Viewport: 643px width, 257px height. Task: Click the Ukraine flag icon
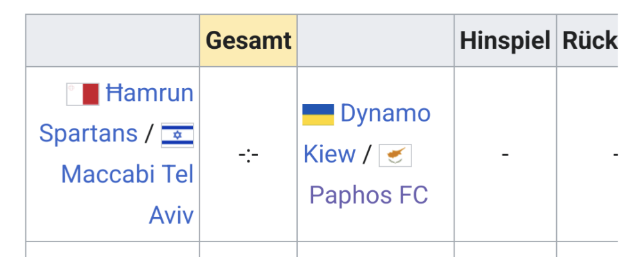[x=318, y=115]
